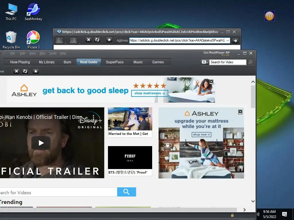Image resolution: width=294 pixels, height=220 pixels.
Task: Open the Married to the Met thumbnail
Action: [x=130, y=119]
